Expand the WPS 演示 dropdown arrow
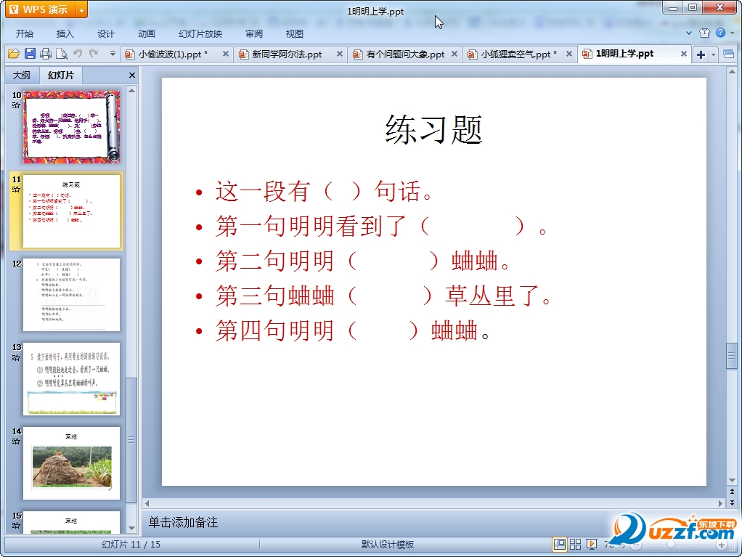 [x=82, y=9]
